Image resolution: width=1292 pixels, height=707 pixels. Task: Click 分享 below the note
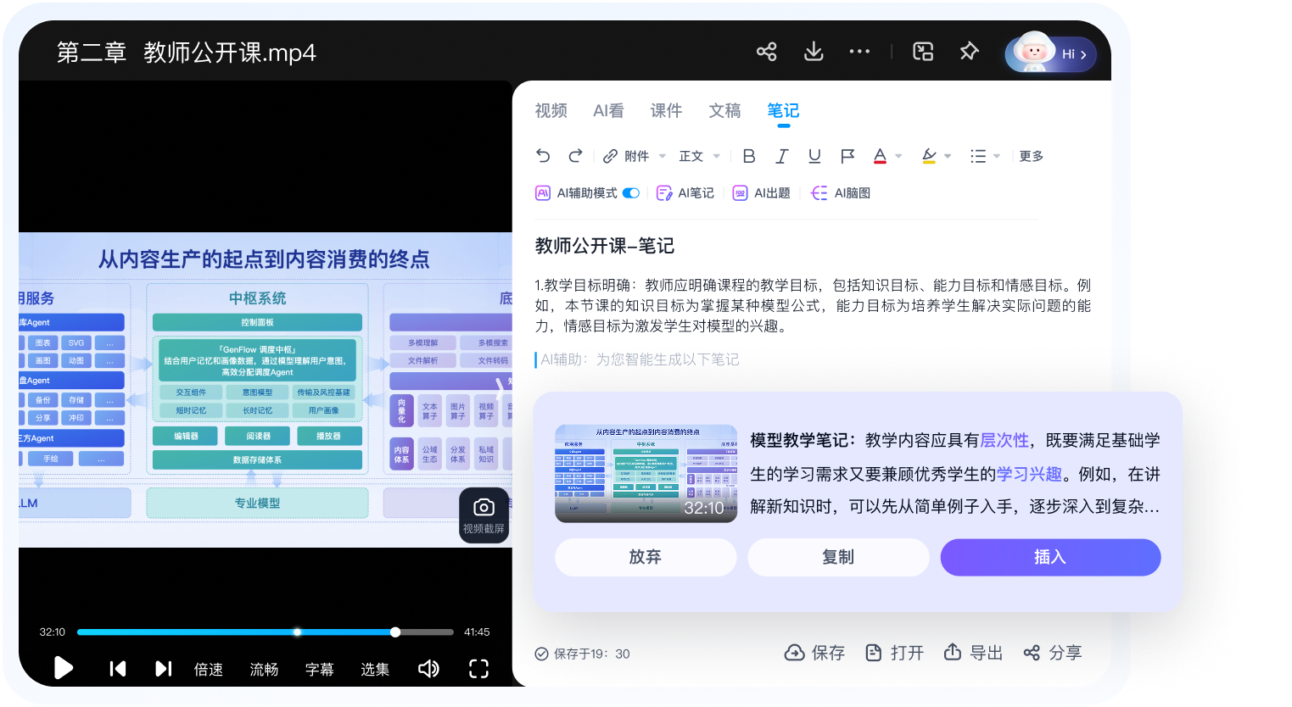[x=1052, y=653]
